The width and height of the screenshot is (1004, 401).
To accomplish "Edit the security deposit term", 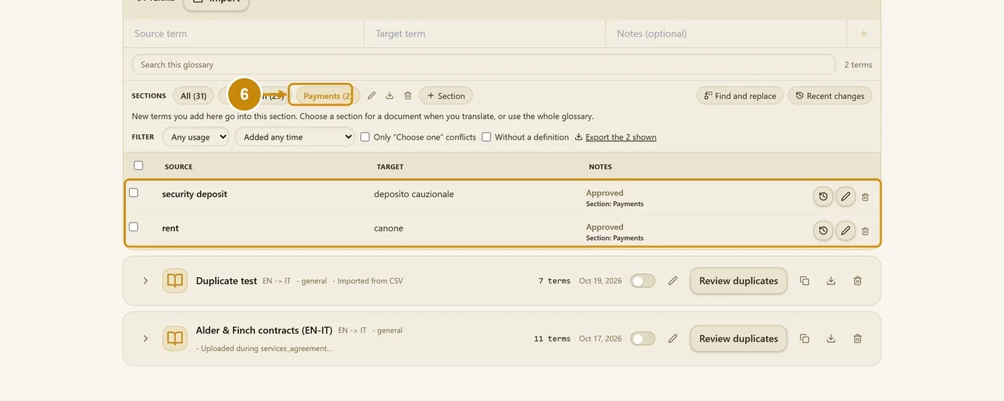I will (846, 197).
